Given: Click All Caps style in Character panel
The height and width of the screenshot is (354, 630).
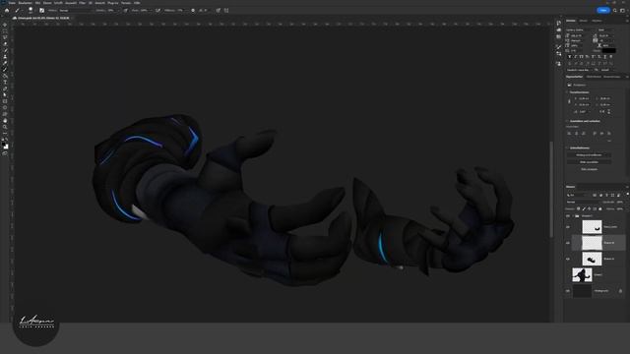Looking at the screenshot, I should tap(581, 57).
